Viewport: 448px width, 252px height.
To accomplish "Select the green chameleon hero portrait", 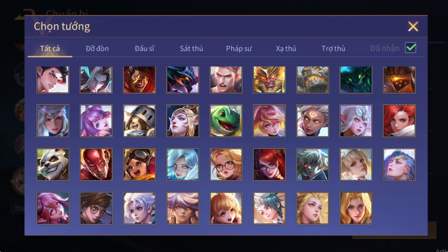I will coord(226,121).
